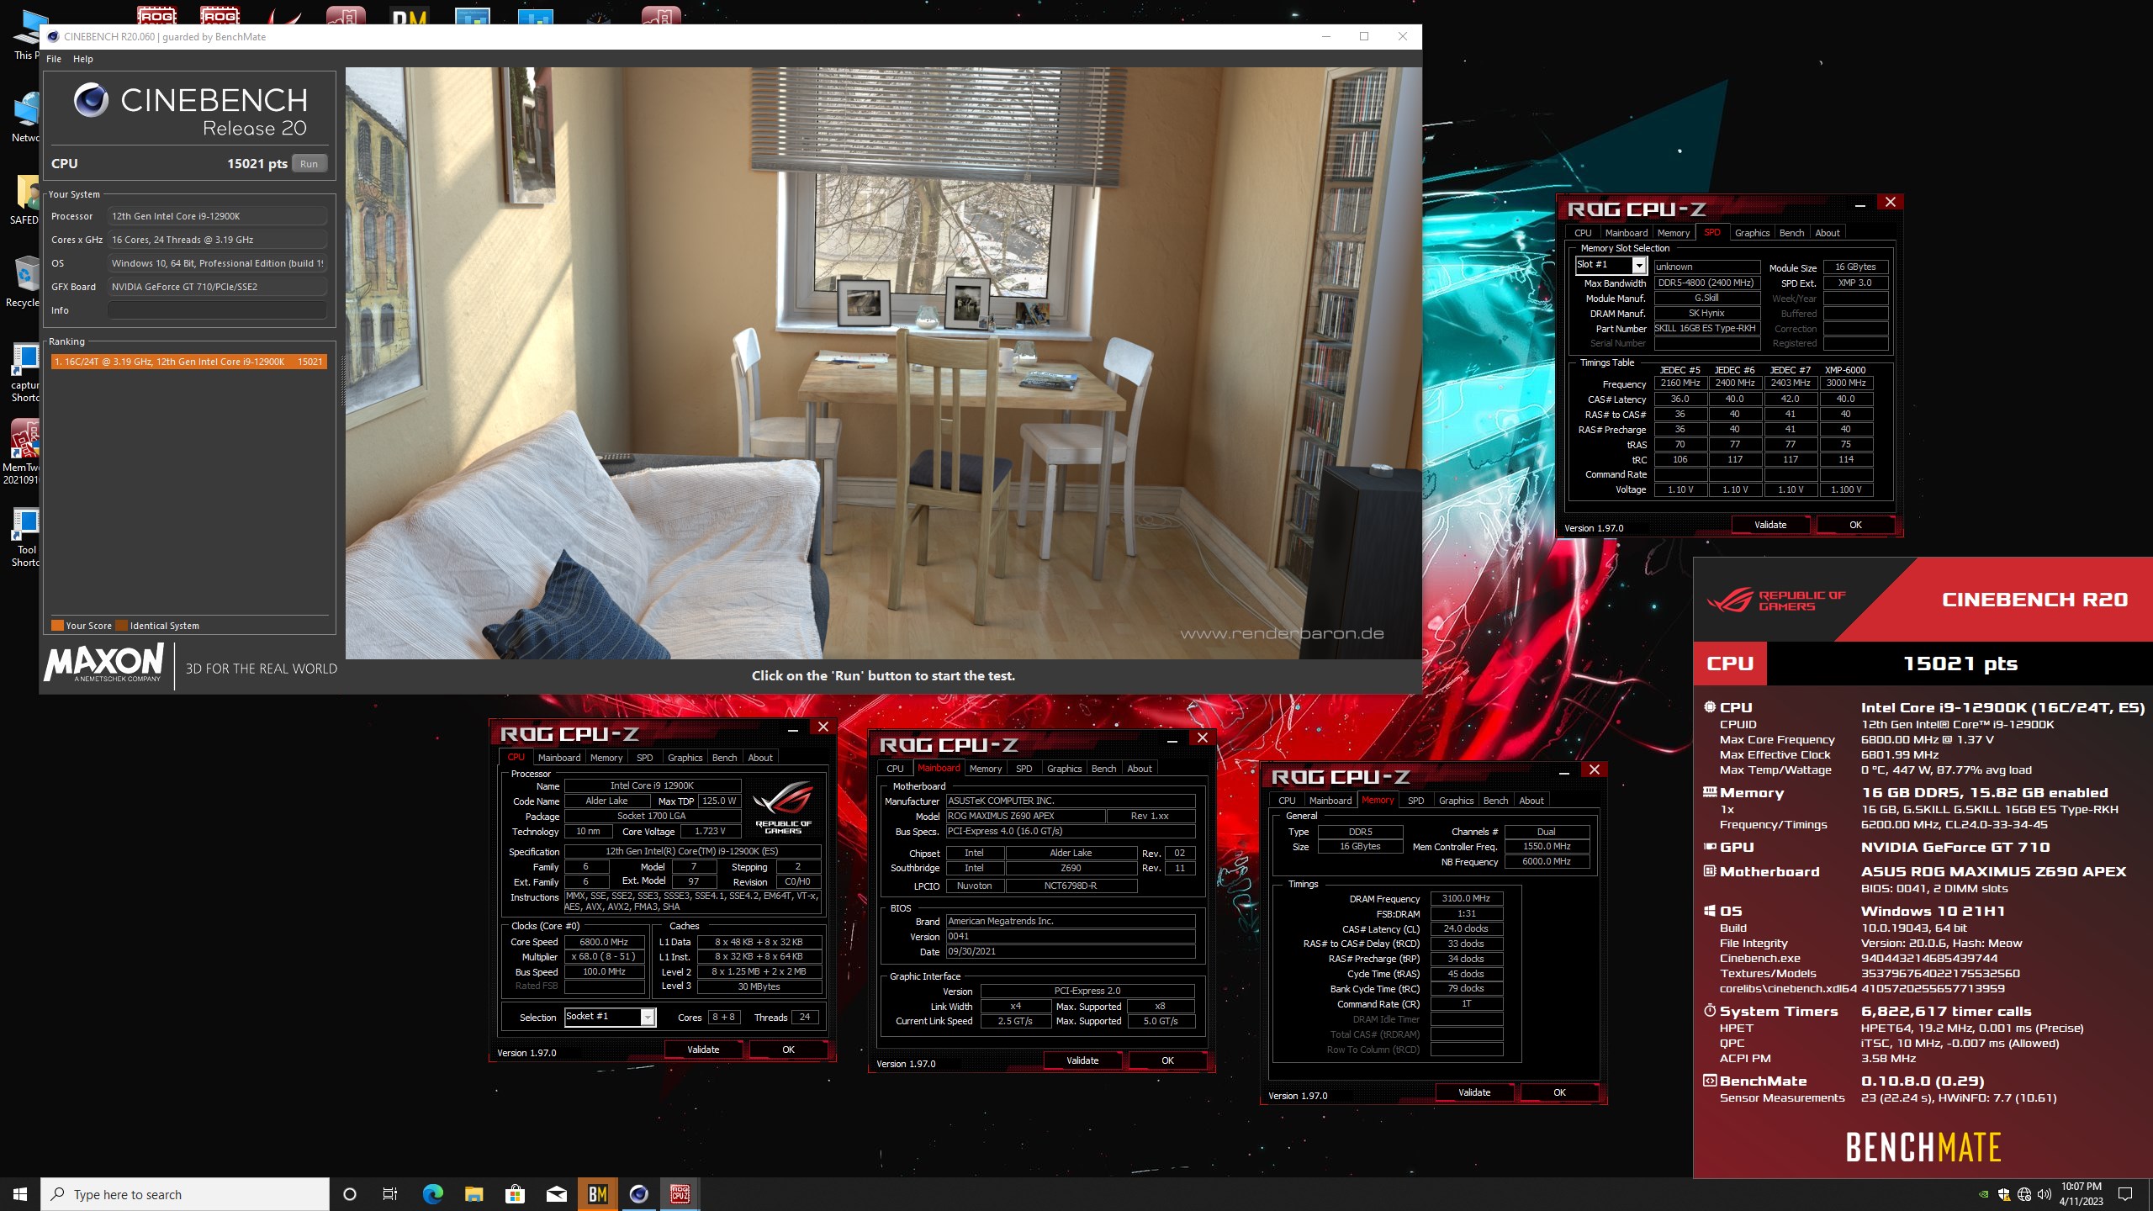2153x1211 pixels.
Task: Click the Core Speed 6800.0 MHz value
Action: click(x=604, y=942)
